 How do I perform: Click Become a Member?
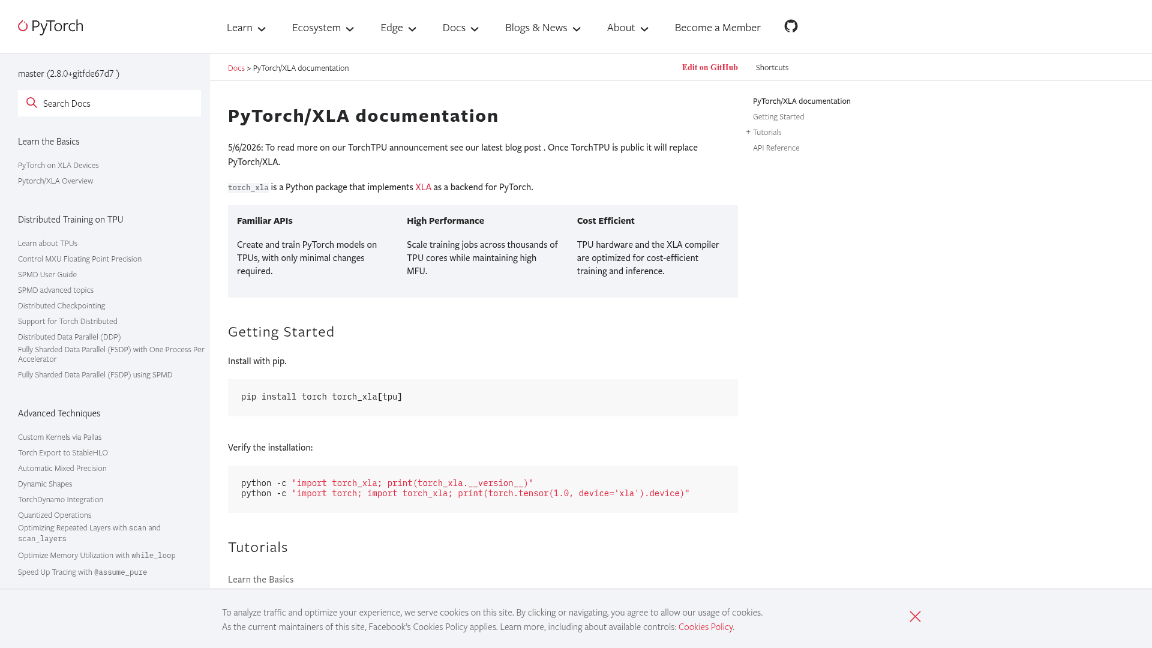point(718,28)
